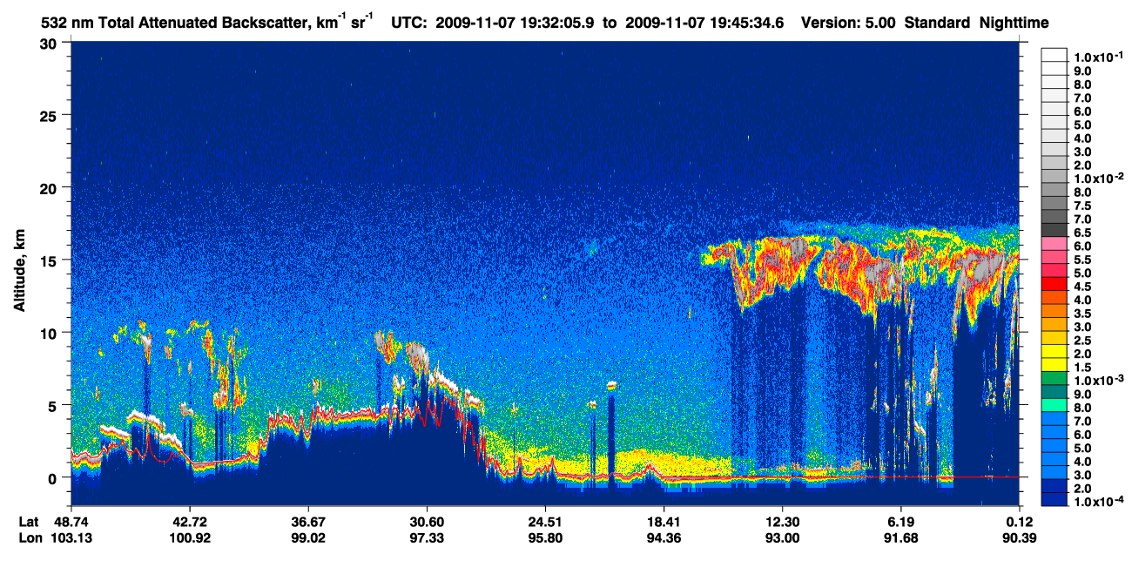Select longitude value "100.92"
1132x581 pixels.
[x=189, y=537]
